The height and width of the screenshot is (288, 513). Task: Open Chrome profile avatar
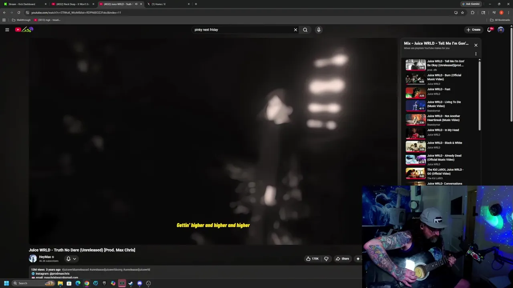[501, 12]
